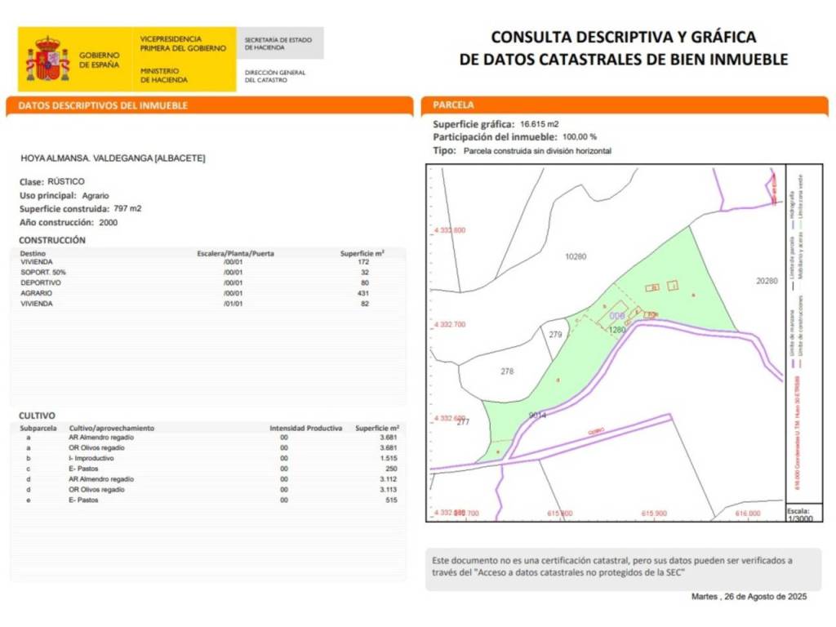Click the Secretaría de Estado de Hacienda box

point(279,42)
